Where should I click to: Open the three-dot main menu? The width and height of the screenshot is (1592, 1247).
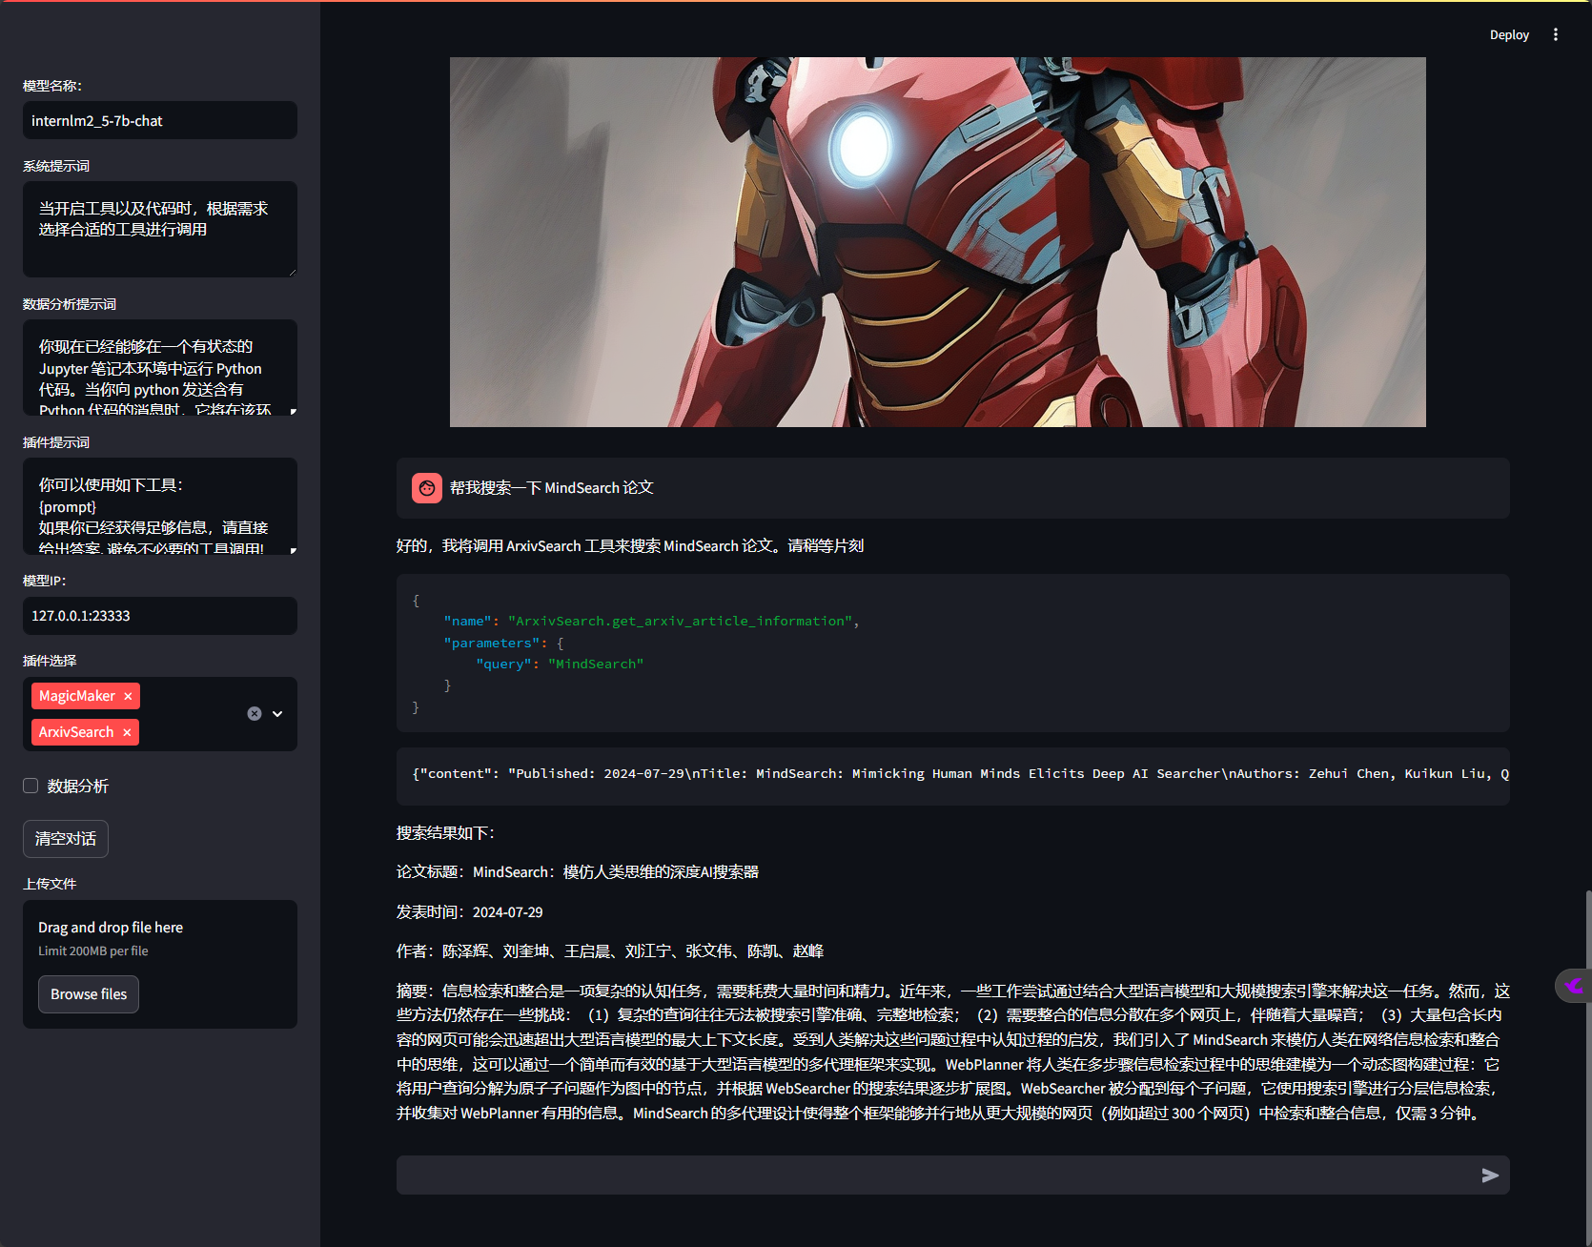pyautogui.click(x=1556, y=34)
